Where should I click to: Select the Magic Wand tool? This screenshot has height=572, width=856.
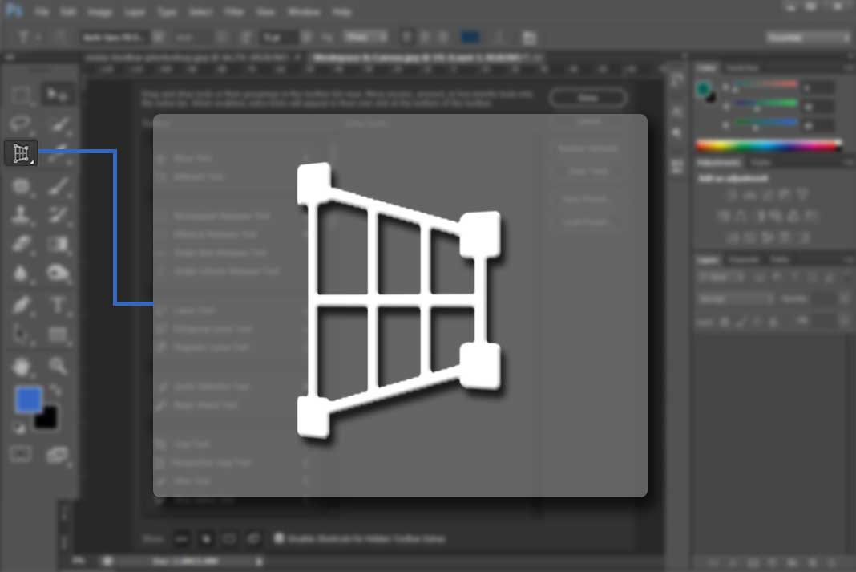[58, 124]
